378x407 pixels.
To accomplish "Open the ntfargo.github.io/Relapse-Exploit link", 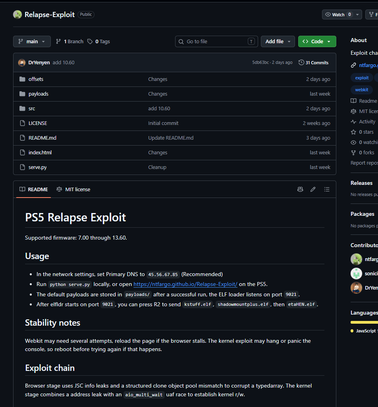I will click(x=185, y=284).
